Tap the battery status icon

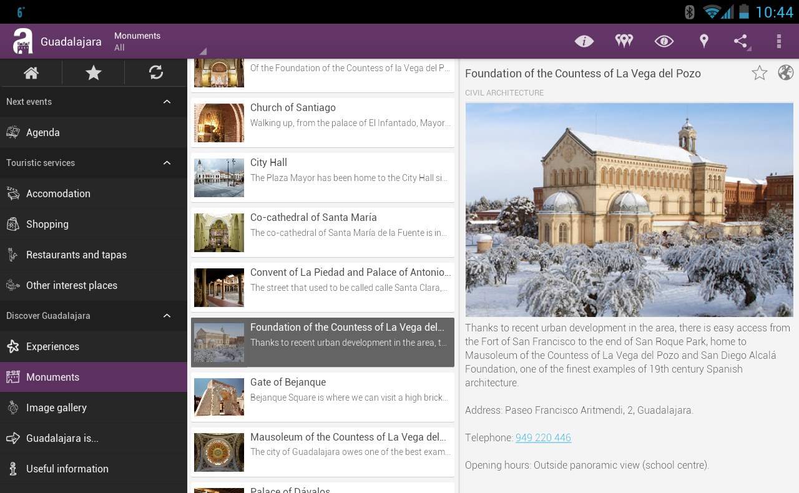pos(743,12)
